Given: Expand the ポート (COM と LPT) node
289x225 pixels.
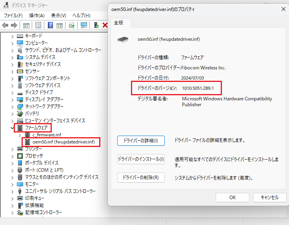Looking at the screenshot, I should tap(12, 171).
